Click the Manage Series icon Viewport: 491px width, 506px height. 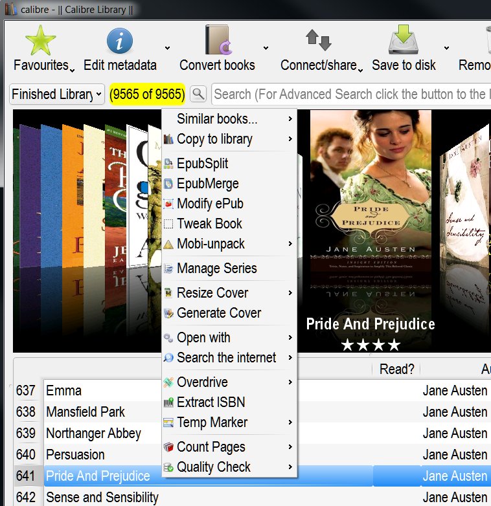point(168,268)
